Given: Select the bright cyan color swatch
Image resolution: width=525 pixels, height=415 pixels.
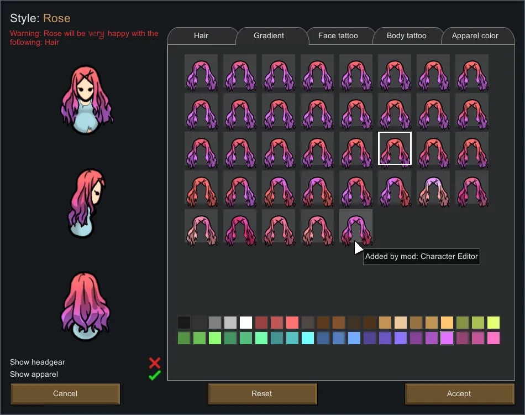Looking at the screenshot, I should pos(308,338).
